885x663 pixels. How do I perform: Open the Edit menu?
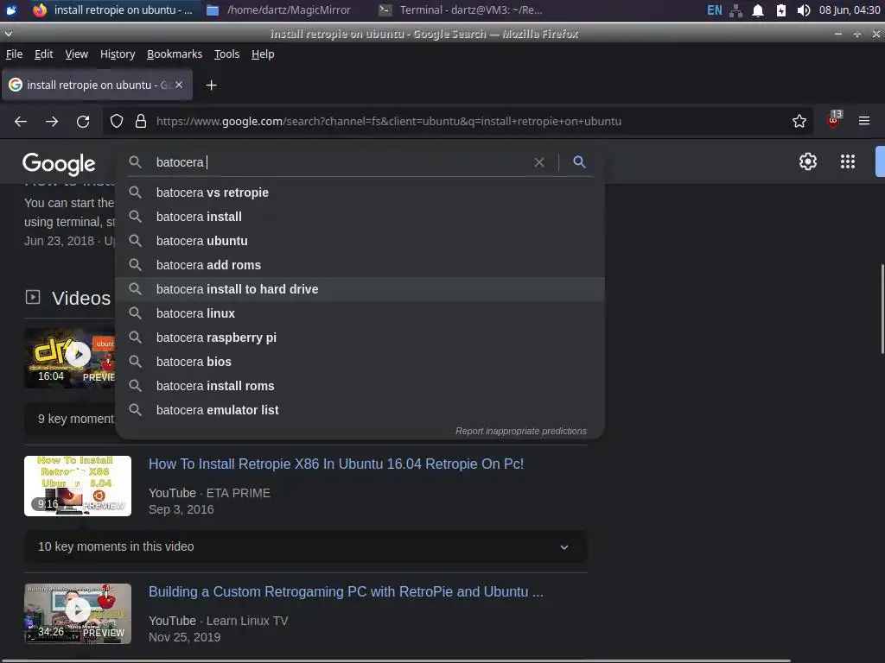[x=43, y=54]
